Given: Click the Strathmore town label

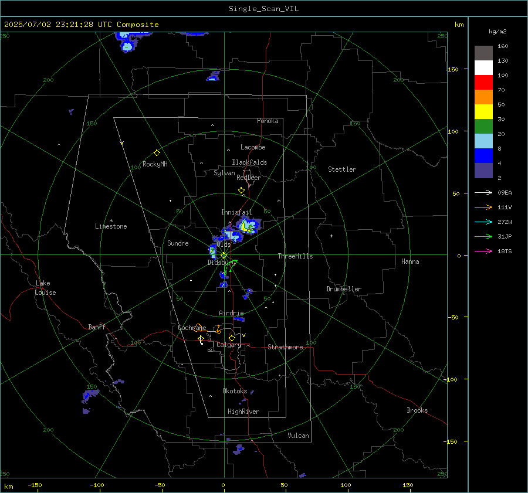Looking at the screenshot, I should pyautogui.click(x=285, y=347).
